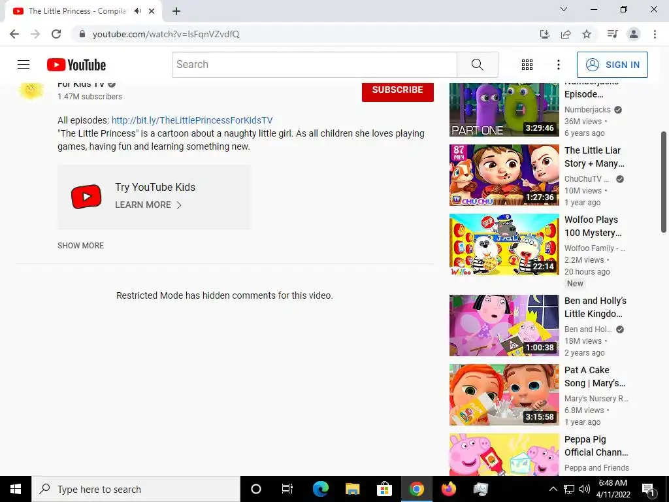This screenshot has width=669, height=502.
Task: Open Numberjacks PART ONE video thumbnail
Action: 504,110
